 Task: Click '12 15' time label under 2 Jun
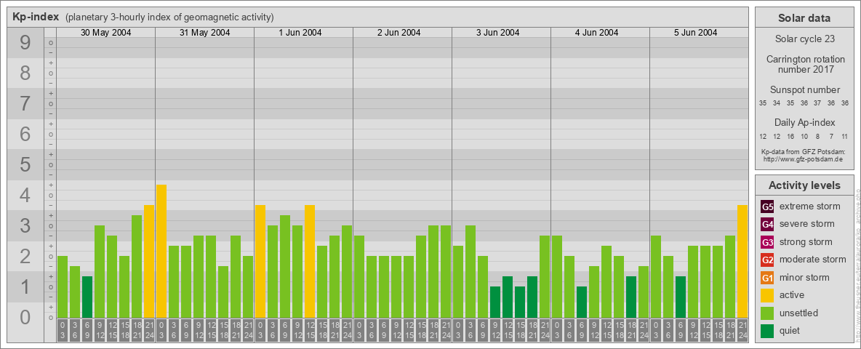pos(409,331)
